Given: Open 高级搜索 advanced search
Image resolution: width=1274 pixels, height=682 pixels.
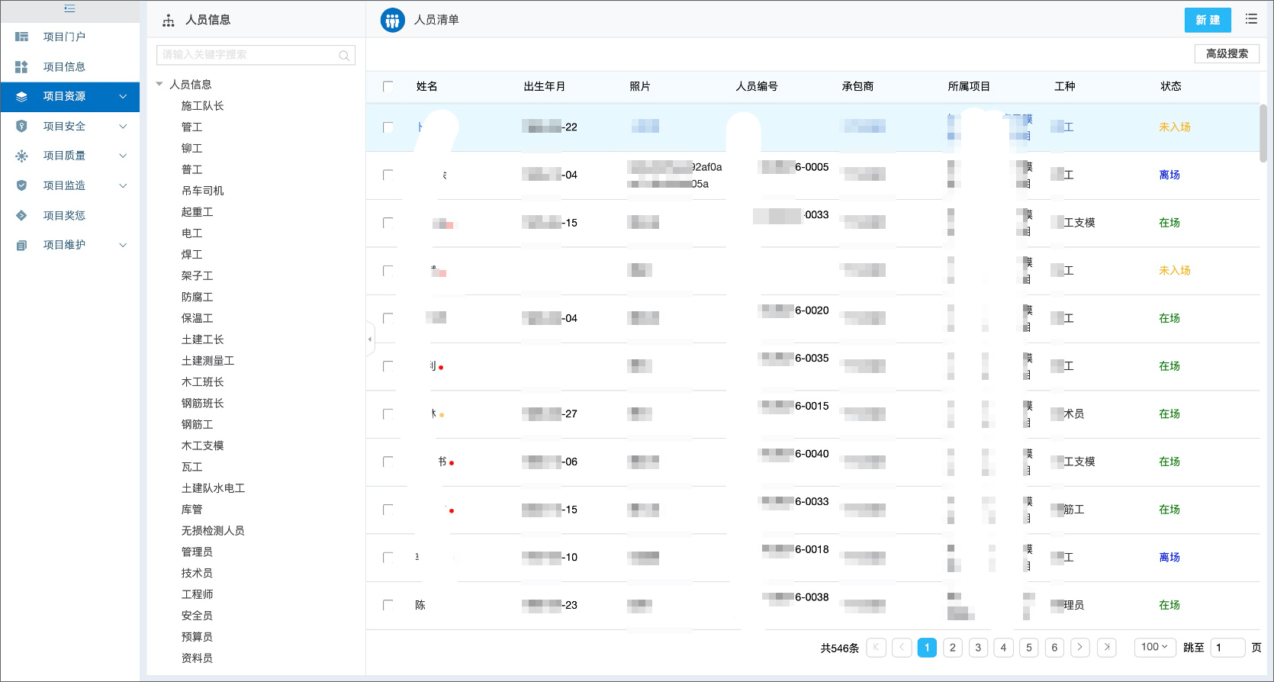Looking at the screenshot, I should point(1227,53).
